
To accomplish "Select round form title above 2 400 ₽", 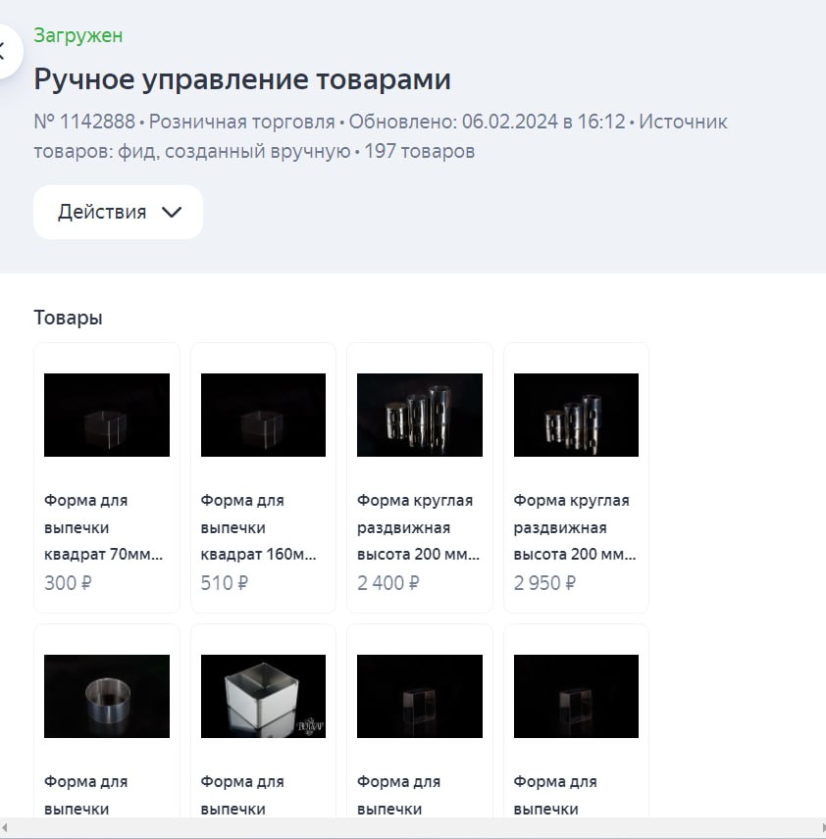I will click(418, 527).
